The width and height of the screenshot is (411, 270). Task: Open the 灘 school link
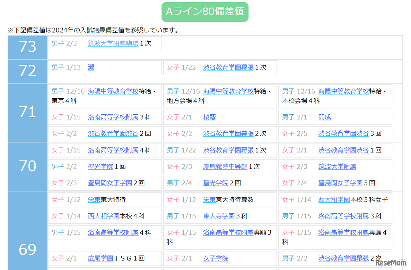[91, 68]
